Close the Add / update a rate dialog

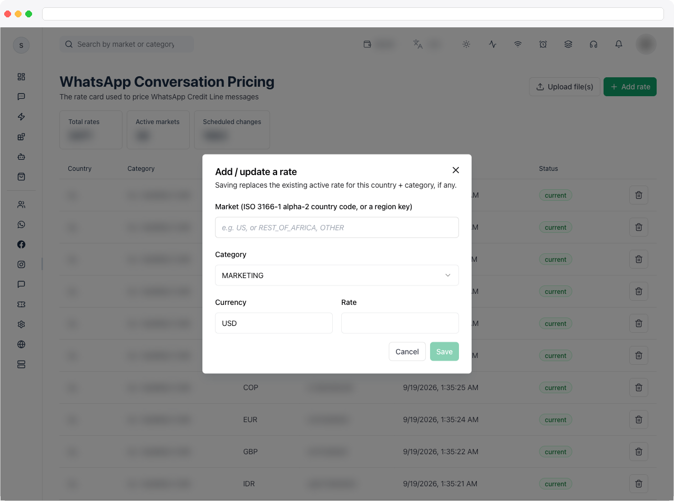[456, 170]
